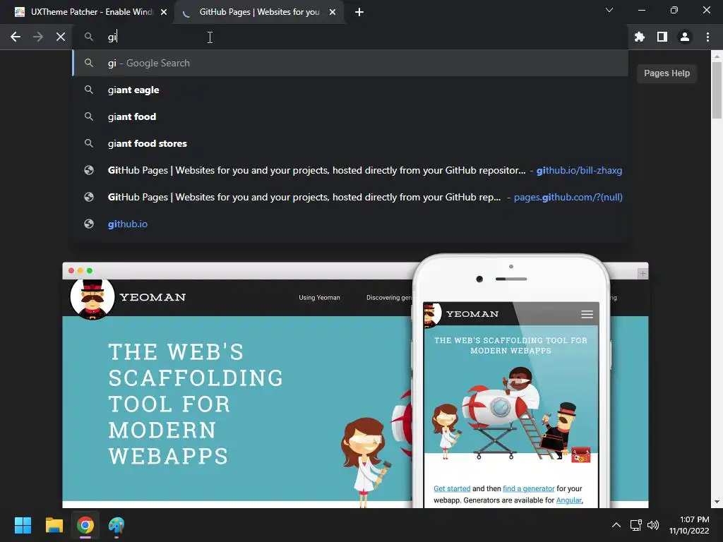Screen dimensions: 723x542
Task: Open Chrome's three-dot menu
Action: [x=707, y=37]
